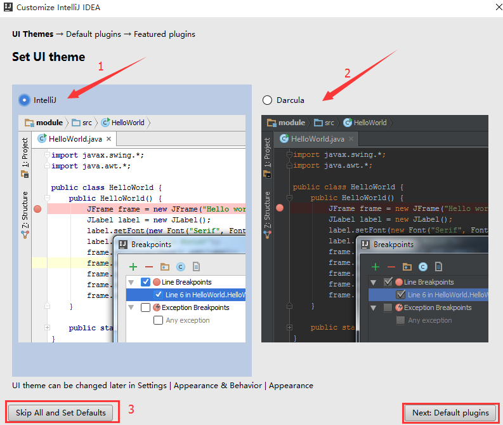Click the Darcula theme preview image

coord(374,229)
